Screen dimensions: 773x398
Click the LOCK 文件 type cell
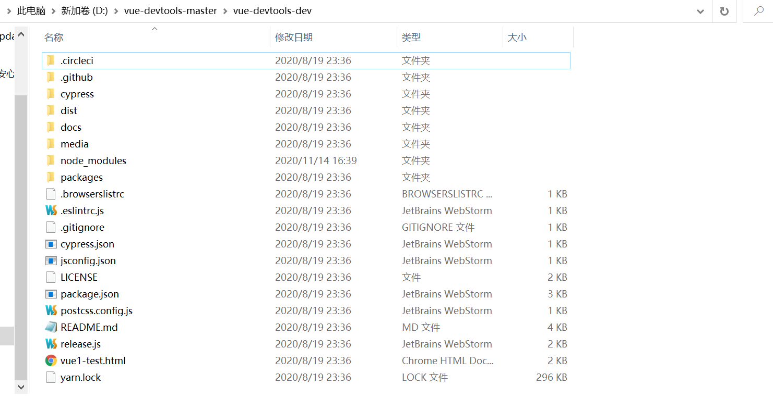coord(425,377)
